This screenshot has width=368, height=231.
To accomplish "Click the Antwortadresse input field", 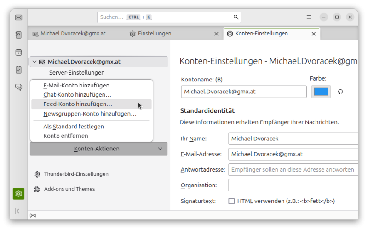I will [293, 169].
